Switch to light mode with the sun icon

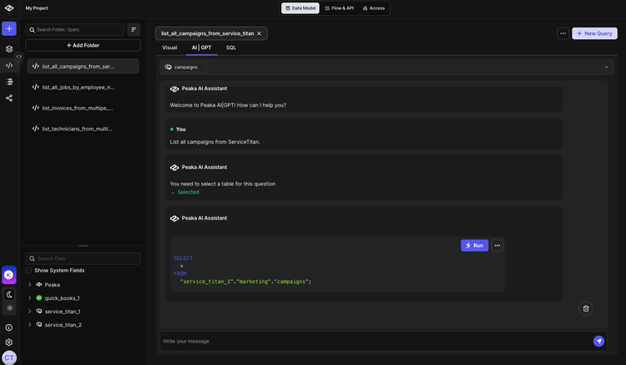pyautogui.click(x=9, y=308)
